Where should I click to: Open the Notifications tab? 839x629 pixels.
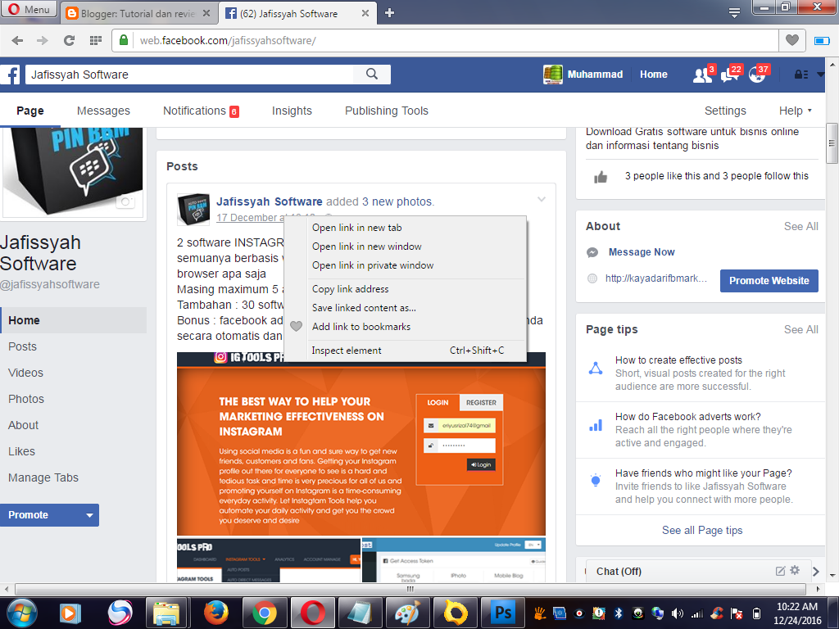point(201,111)
